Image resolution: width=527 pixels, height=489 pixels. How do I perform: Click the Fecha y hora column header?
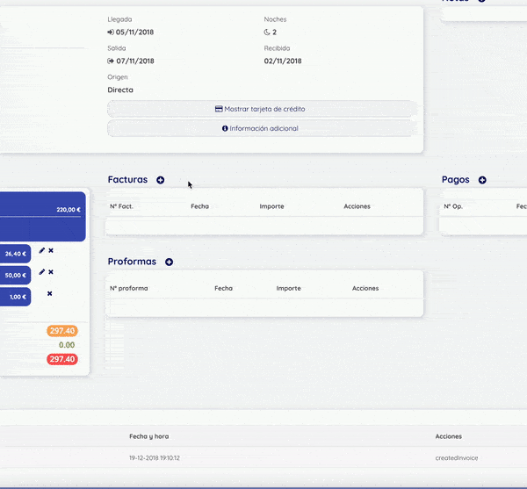(x=149, y=436)
